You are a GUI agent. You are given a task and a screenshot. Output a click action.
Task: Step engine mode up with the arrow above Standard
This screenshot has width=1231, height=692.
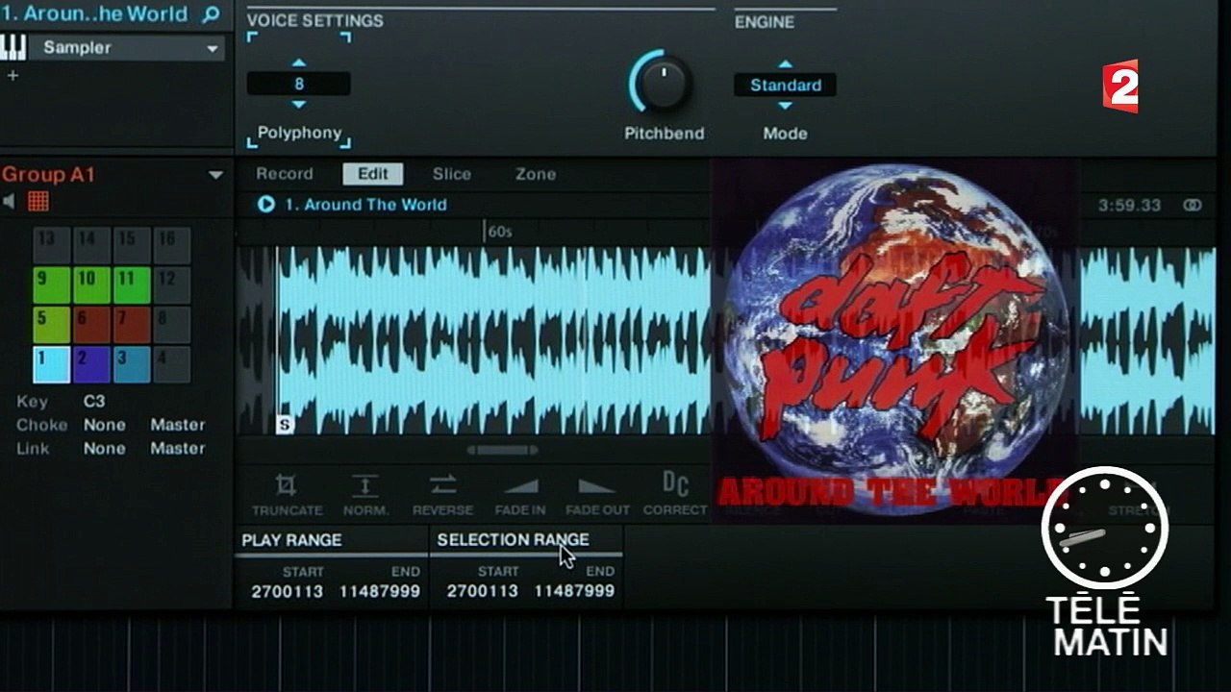tap(785, 63)
